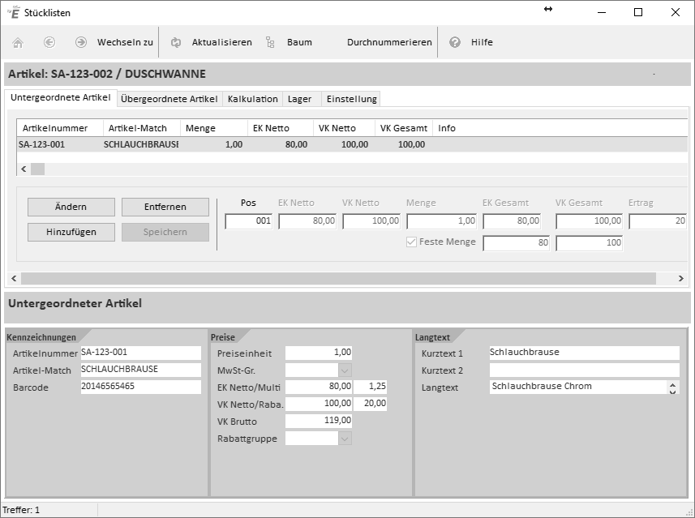Viewport: 695px width, 518px height.
Task: Open the Rabattgruppe dropdown
Action: (x=345, y=439)
